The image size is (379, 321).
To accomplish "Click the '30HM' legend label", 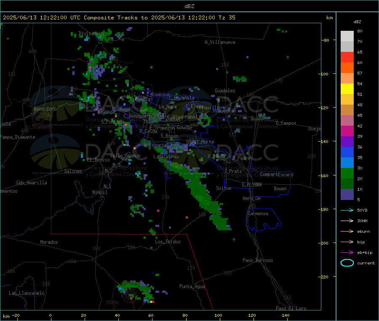I will [x=362, y=221].
